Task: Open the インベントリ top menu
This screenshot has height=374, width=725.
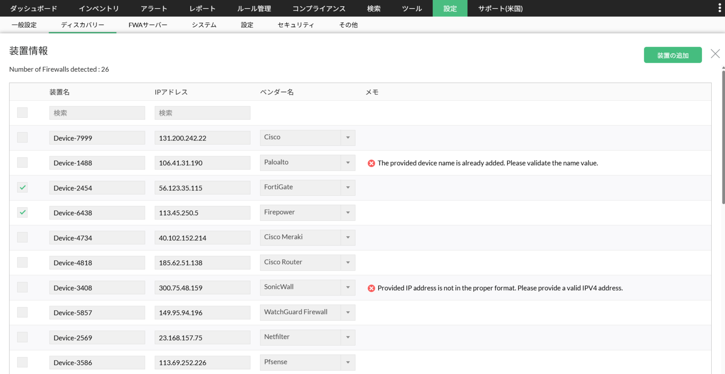Action: coord(99,8)
